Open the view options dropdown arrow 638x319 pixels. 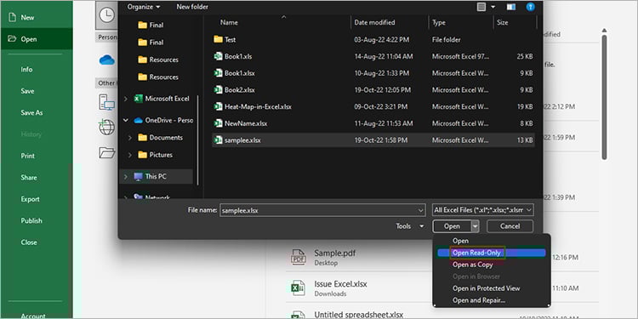(x=493, y=7)
